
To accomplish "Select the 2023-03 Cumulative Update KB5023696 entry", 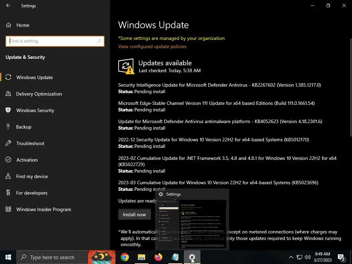I will [x=218, y=183].
